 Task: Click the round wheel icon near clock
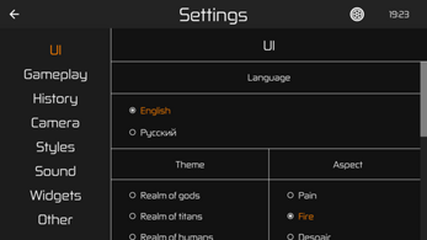(357, 15)
